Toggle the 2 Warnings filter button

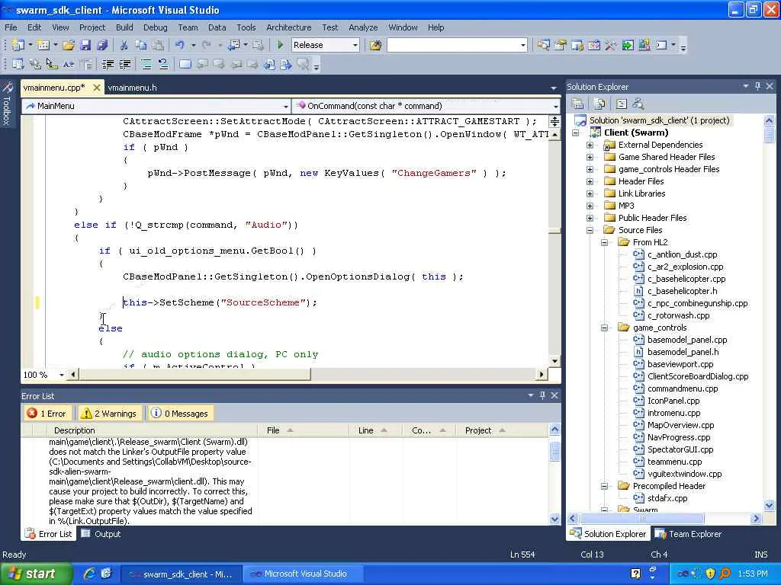[x=109, y=414]
